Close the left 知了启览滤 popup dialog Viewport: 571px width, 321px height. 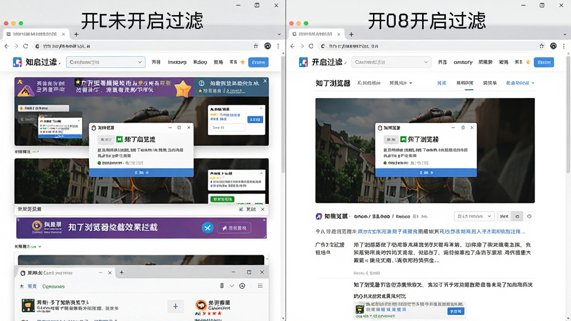point(188,128)
